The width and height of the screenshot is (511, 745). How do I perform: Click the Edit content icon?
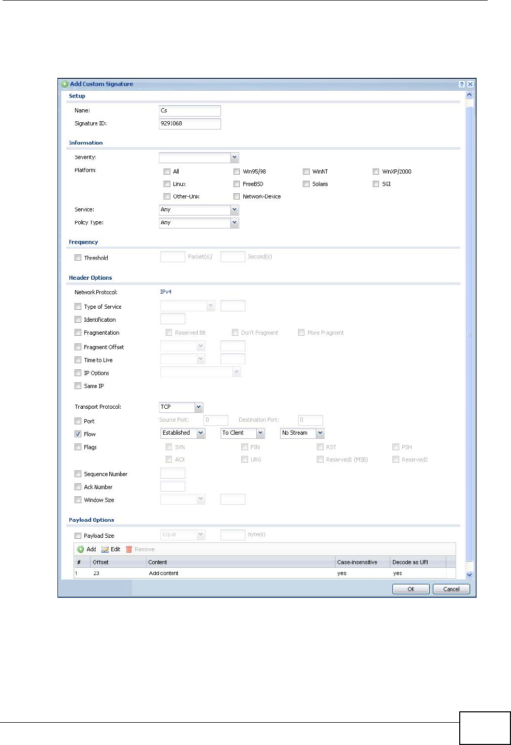(x=105, y=549)
